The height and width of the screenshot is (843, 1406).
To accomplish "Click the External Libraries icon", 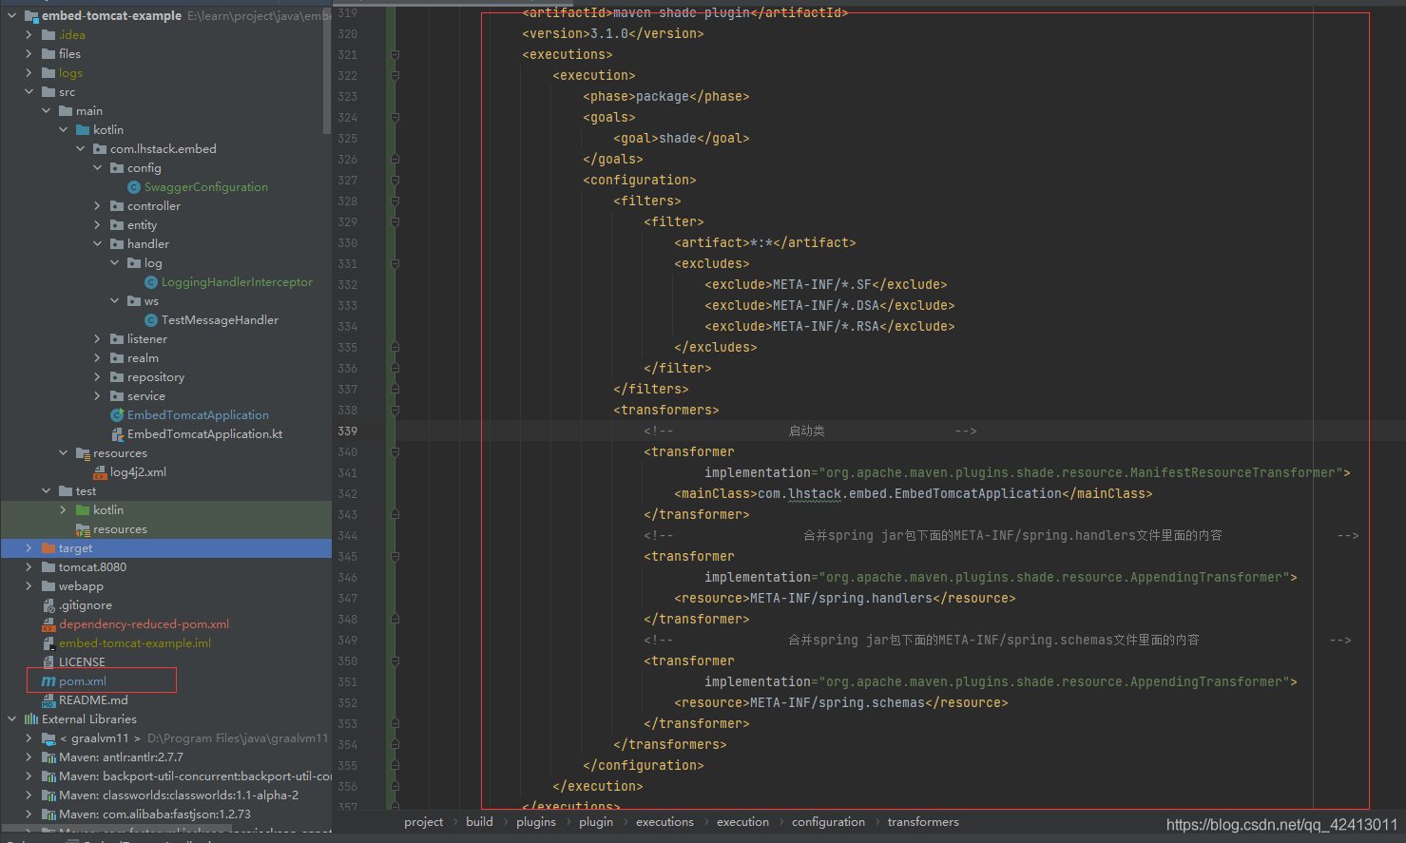I will [x=31, y=719].
